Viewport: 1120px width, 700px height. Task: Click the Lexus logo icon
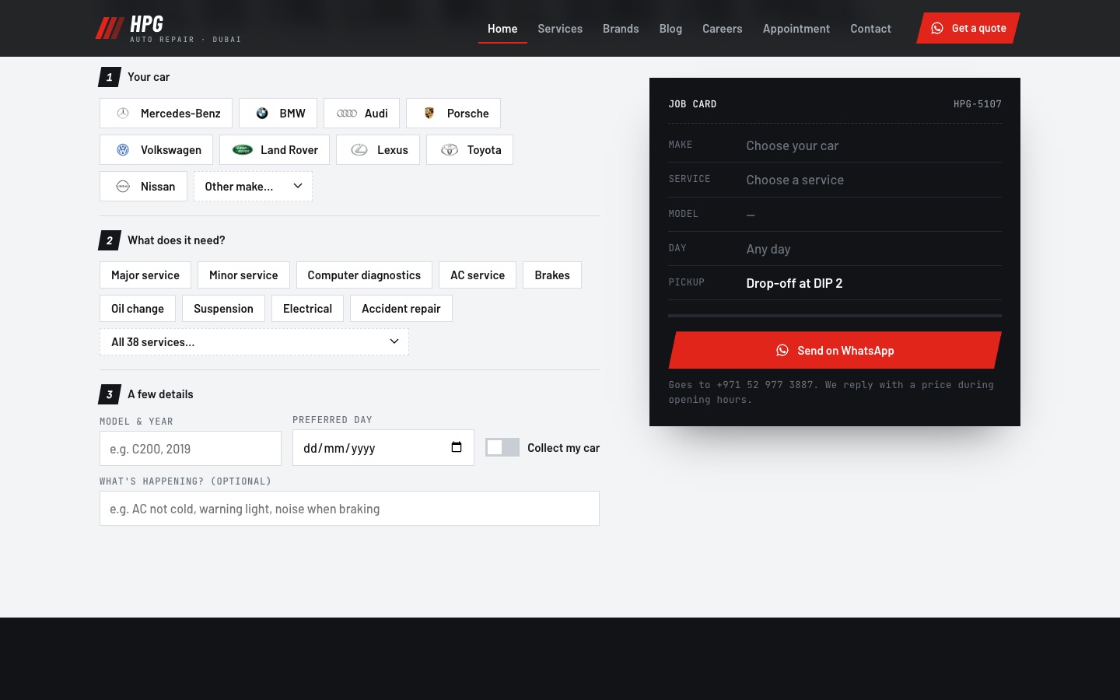[359, 150]
